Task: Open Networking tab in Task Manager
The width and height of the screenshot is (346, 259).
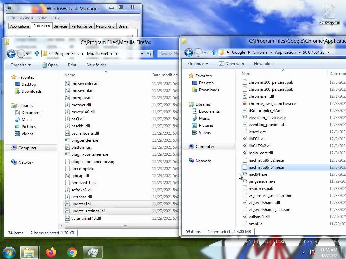Action: pos(105,26)
